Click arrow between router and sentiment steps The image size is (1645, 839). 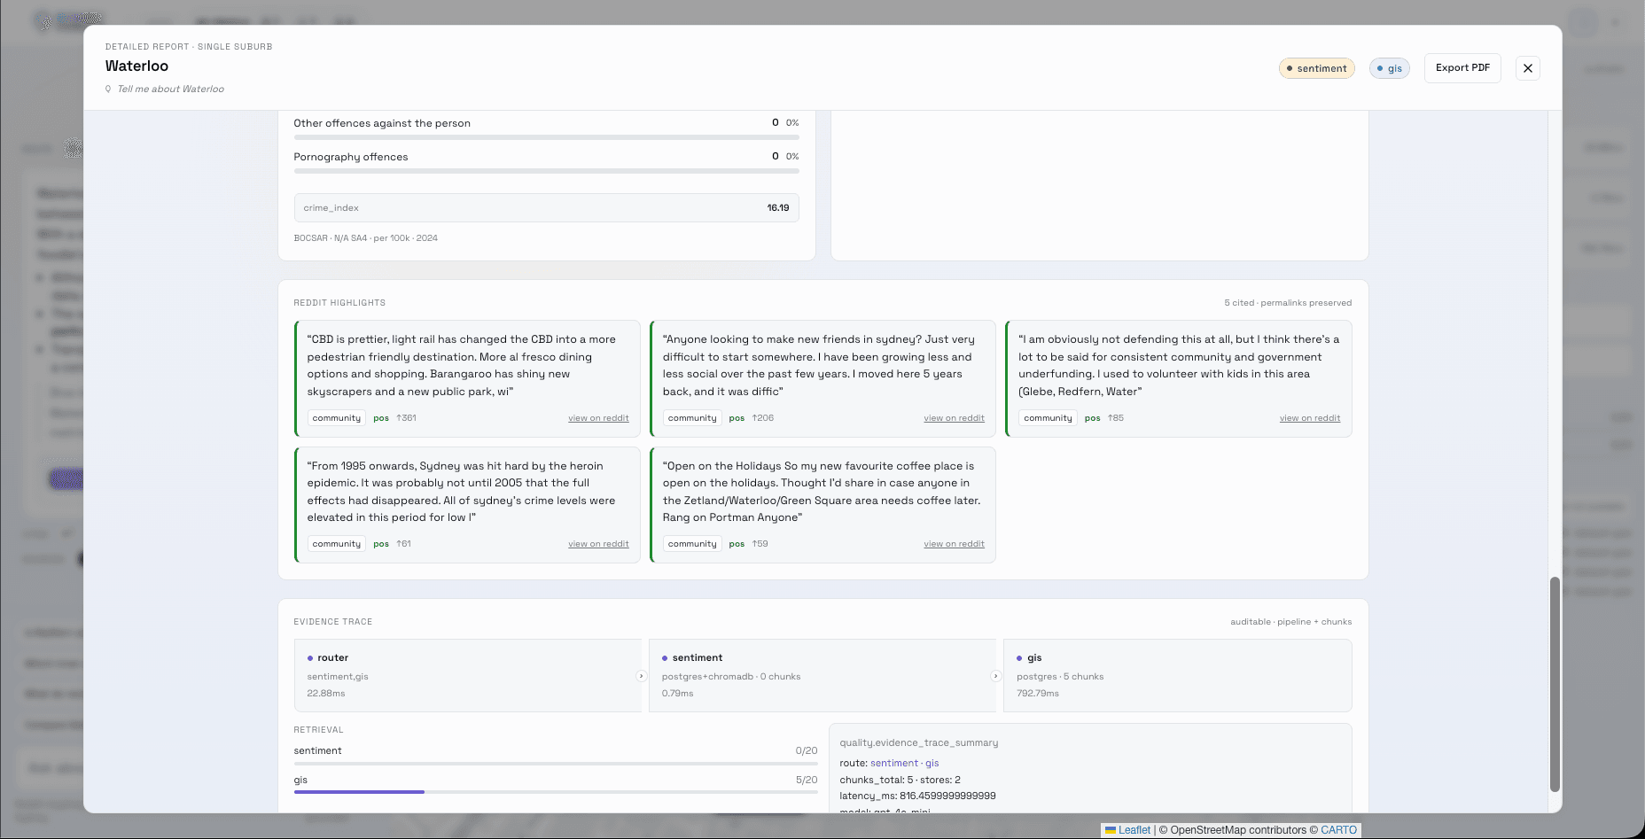(642, 676)
